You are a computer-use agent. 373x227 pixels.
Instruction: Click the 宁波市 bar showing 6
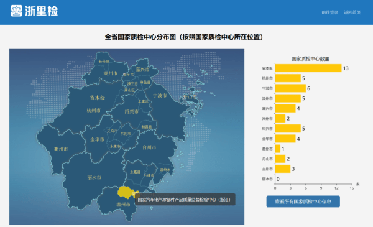[290, 88]
